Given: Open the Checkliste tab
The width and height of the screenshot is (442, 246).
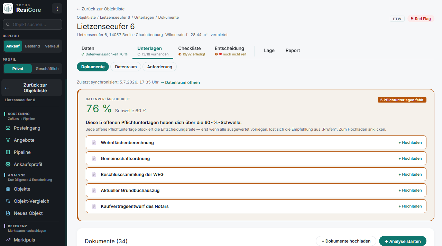Looking at the screenshot, I should [x=192, y=51].
